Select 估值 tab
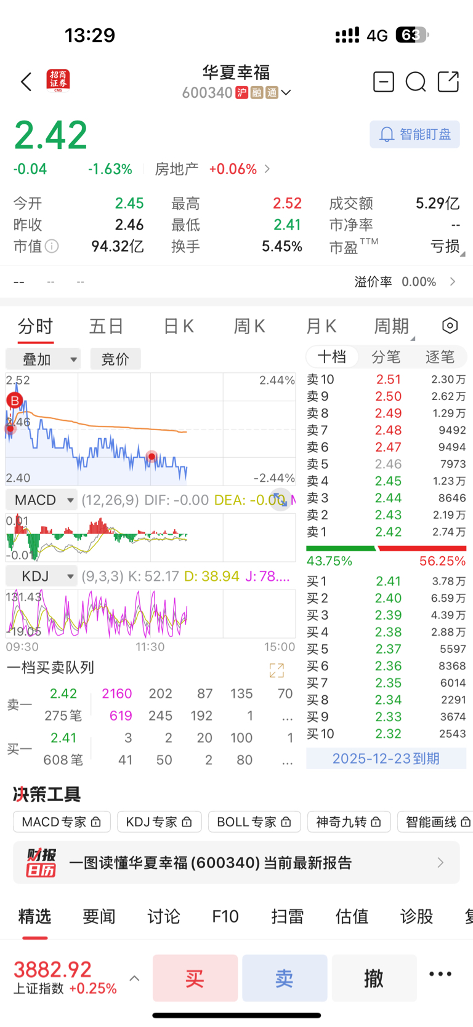 pos(352,916)
